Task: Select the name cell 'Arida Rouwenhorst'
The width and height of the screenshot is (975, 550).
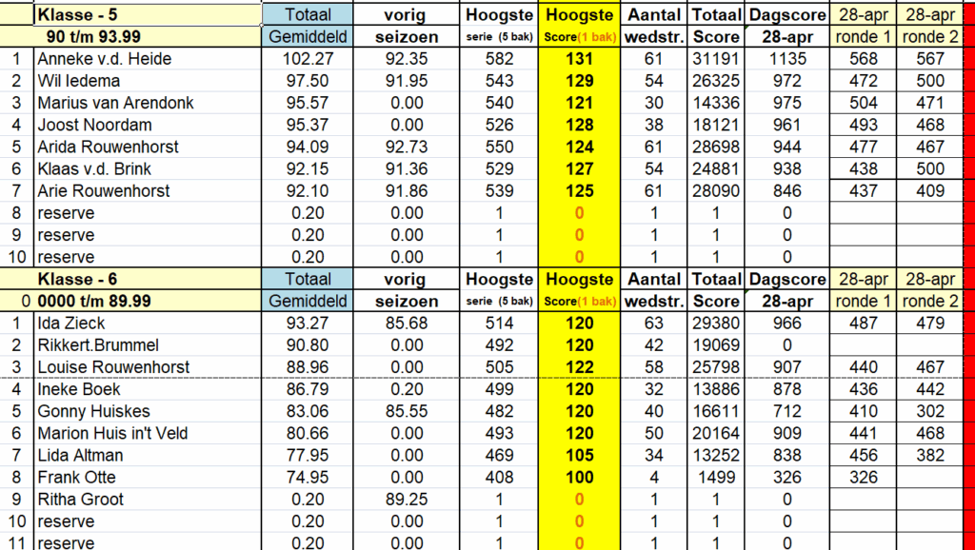Action: [148, 147]
